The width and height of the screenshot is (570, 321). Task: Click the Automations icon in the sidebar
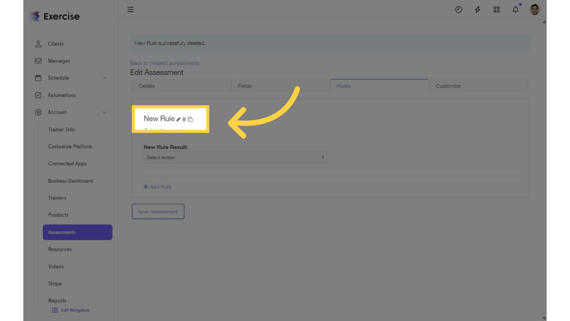38,95
